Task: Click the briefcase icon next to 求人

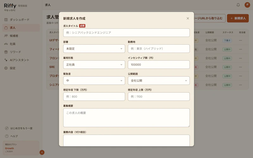Action: click(6, 28)
